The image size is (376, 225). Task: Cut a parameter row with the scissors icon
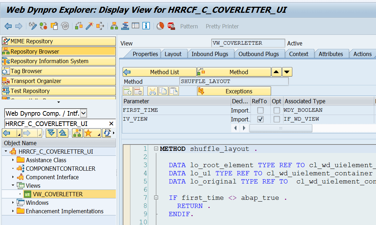153,91
